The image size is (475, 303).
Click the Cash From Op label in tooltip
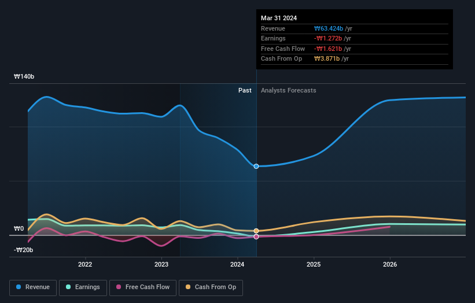(x=281, y=59)
